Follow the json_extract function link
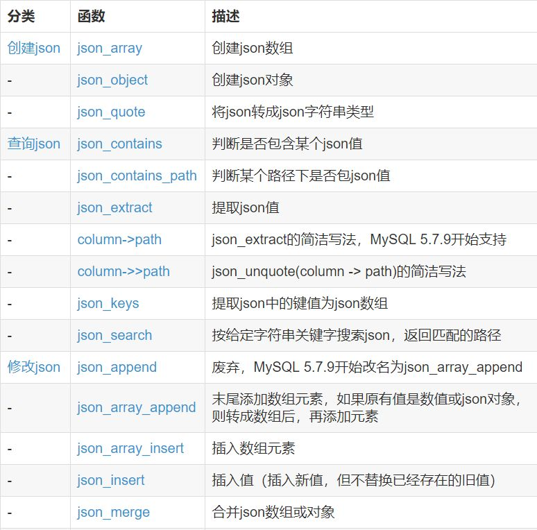537x530 pixels. (x=114, y=207)
